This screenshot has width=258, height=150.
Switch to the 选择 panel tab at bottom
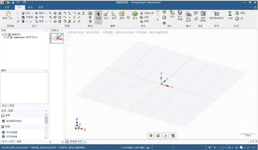(x=19, y=141)
